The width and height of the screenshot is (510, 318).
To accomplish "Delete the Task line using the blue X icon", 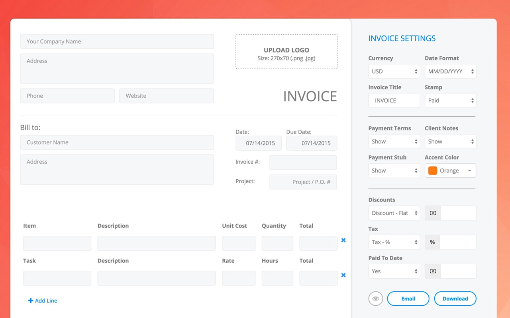I will (x=343, y=275).
